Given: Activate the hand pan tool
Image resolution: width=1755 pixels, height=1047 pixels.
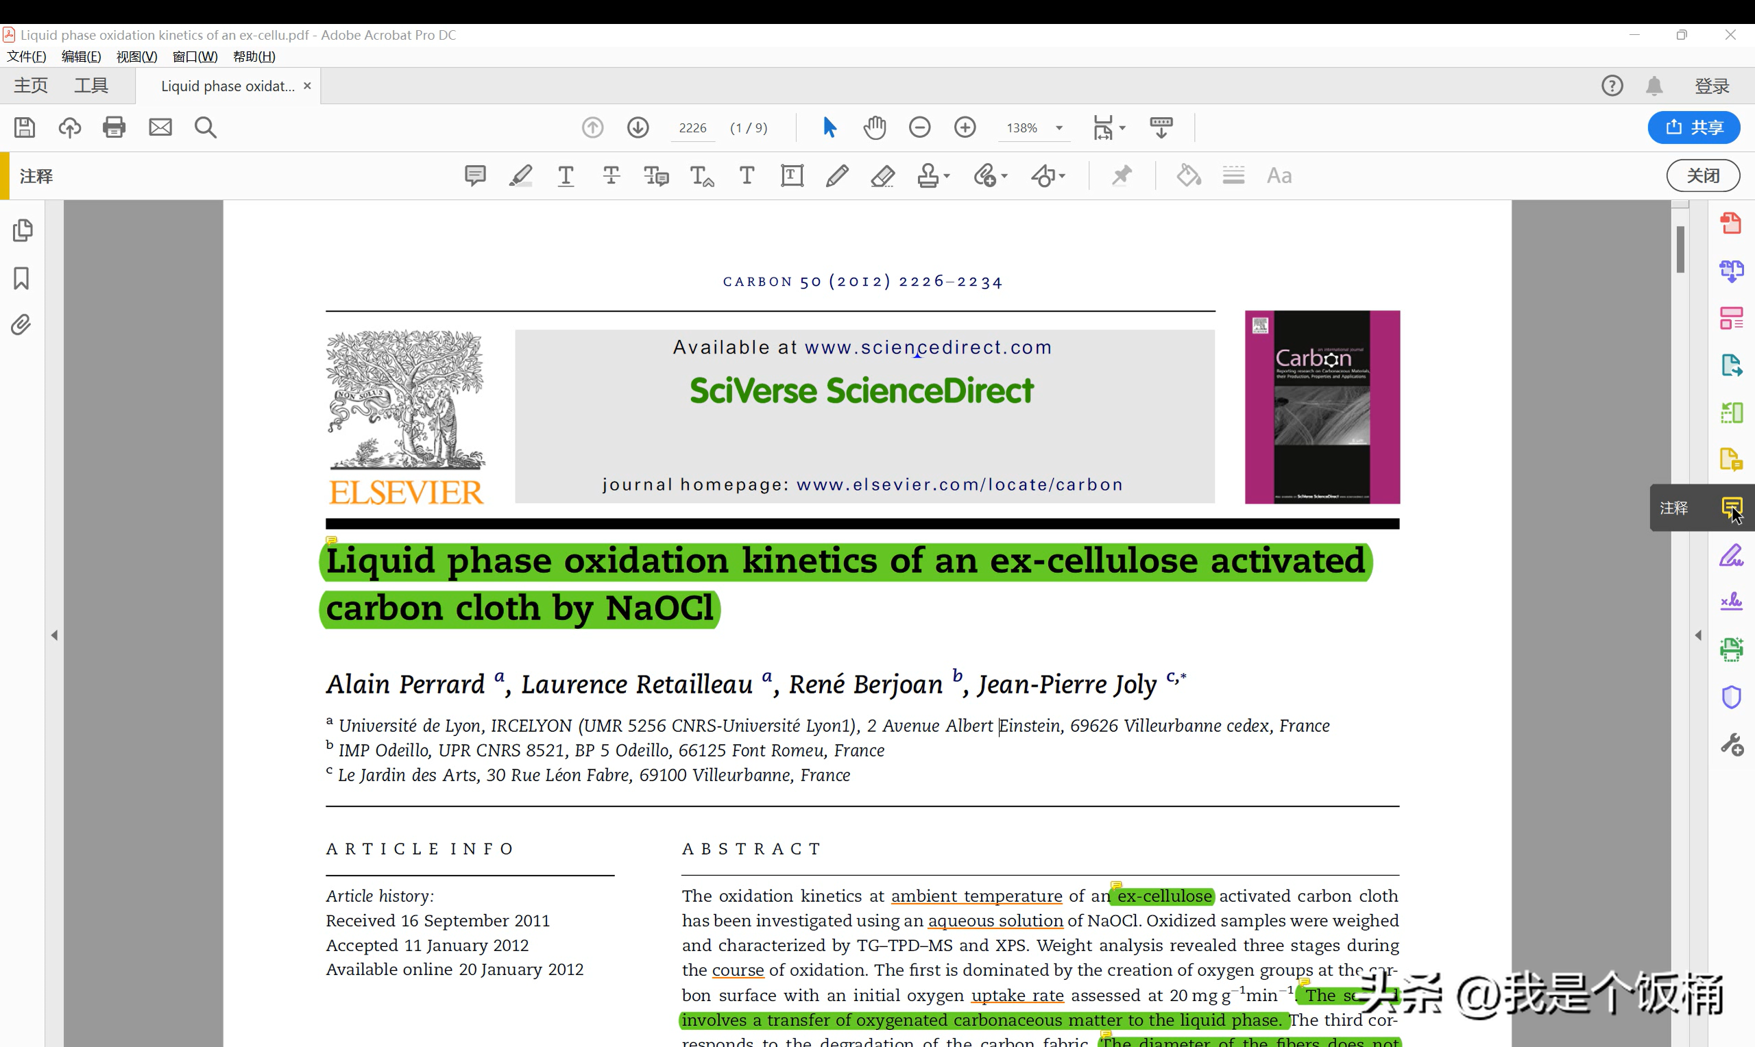Looking at the screenshot, I should 874,127.
